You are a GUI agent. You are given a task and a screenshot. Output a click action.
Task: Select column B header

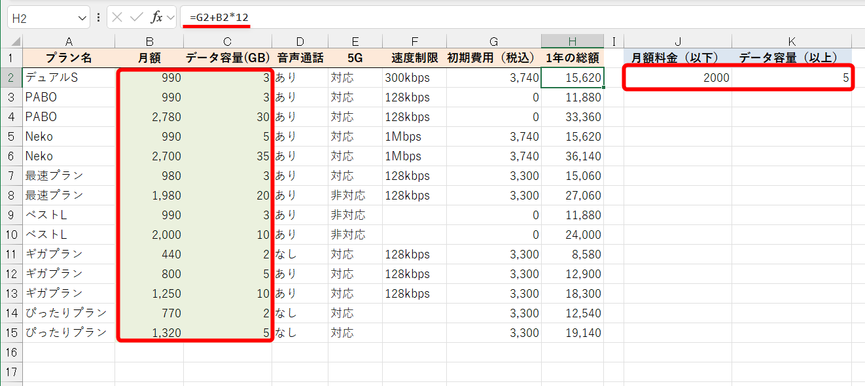tap(150, 40)
